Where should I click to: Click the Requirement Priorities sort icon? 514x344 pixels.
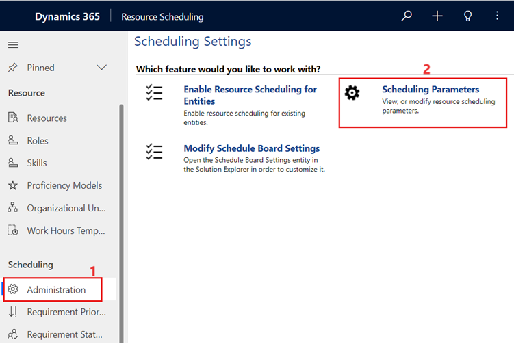coord(13,312)
